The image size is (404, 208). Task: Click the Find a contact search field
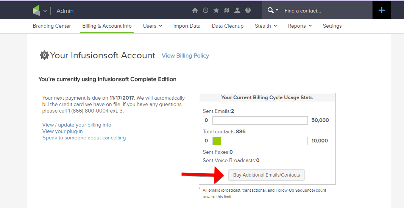click(x=326, y=11)
